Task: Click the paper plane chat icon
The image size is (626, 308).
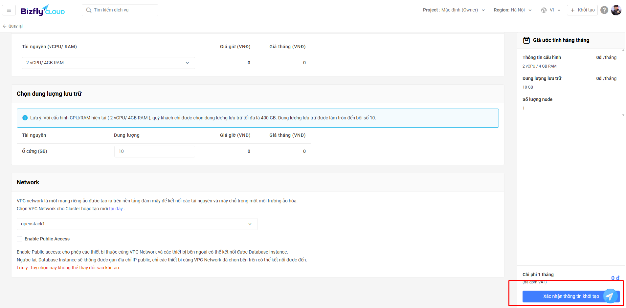Action: tap(610, 296)
